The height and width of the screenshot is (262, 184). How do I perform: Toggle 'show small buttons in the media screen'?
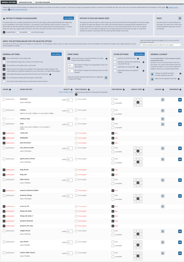pos(4,59)
